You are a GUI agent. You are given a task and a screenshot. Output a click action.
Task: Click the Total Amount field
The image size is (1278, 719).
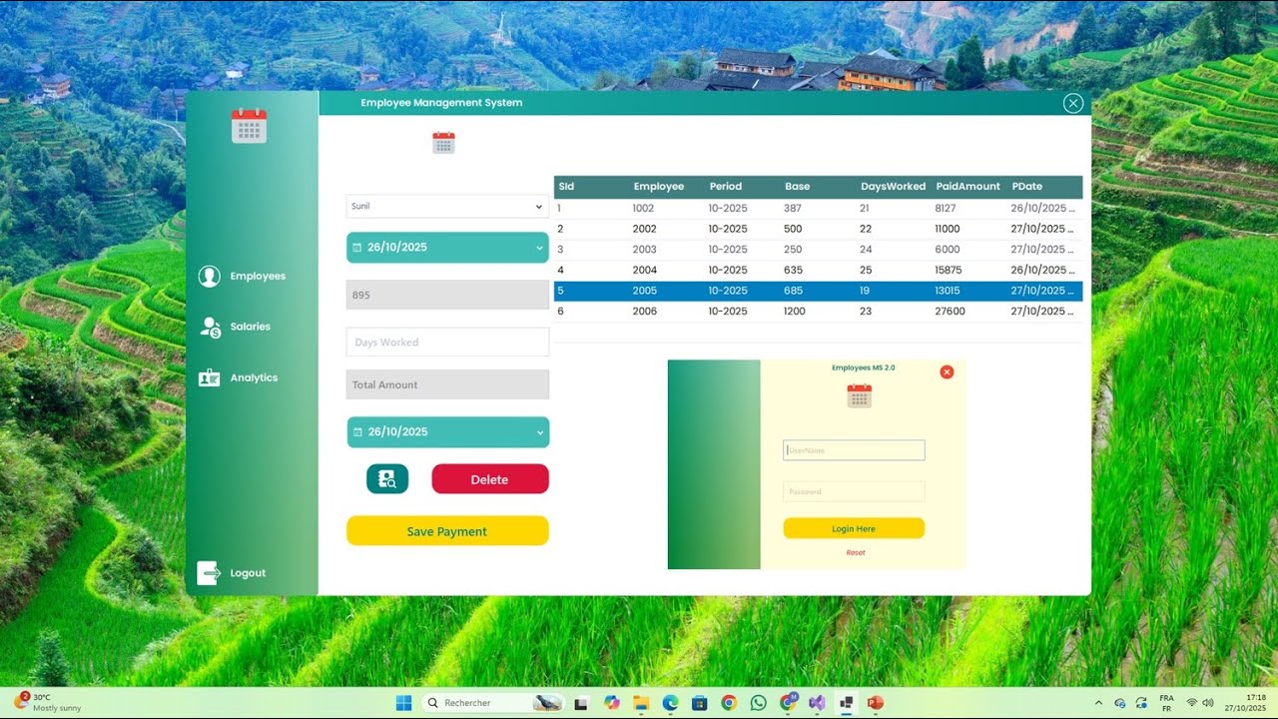447,384
